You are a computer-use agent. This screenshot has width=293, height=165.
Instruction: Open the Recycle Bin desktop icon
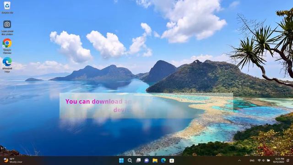click(7, 7)
